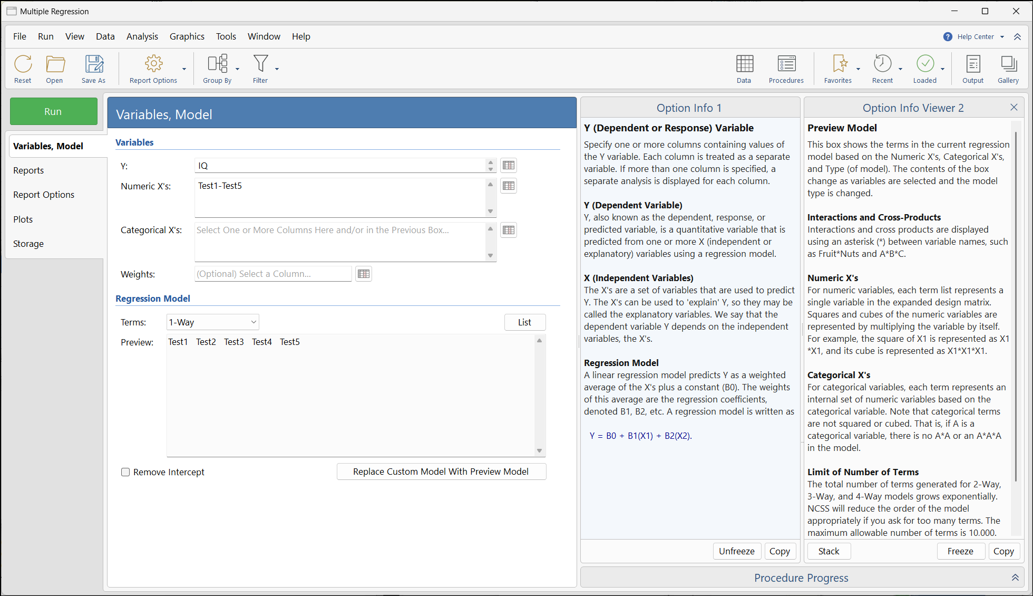Click Replace Custom Model With Preview Model
This screenshot has width=1033, height=596.
pyautogui.click(x=441, y=472)
